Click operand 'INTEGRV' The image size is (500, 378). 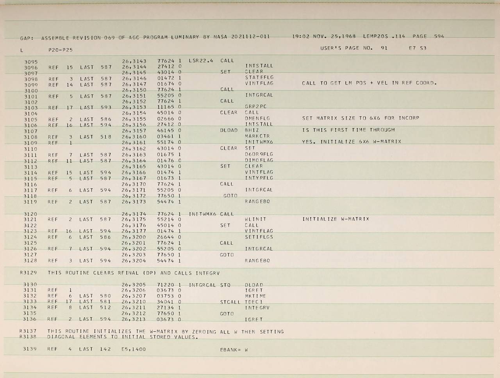(257, 308)
